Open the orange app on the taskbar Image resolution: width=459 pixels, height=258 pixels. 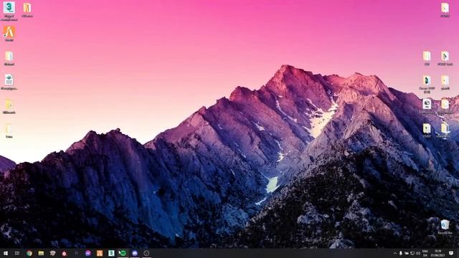(100, 253)
